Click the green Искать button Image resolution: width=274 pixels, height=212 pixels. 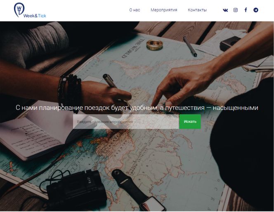(190, 122)
